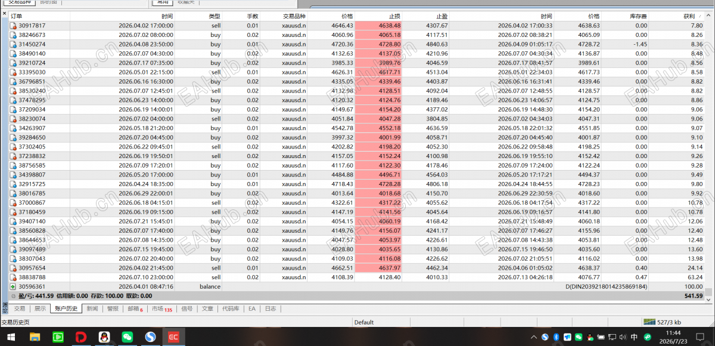Sort by the 类型 column header

(x=199, y=16)
